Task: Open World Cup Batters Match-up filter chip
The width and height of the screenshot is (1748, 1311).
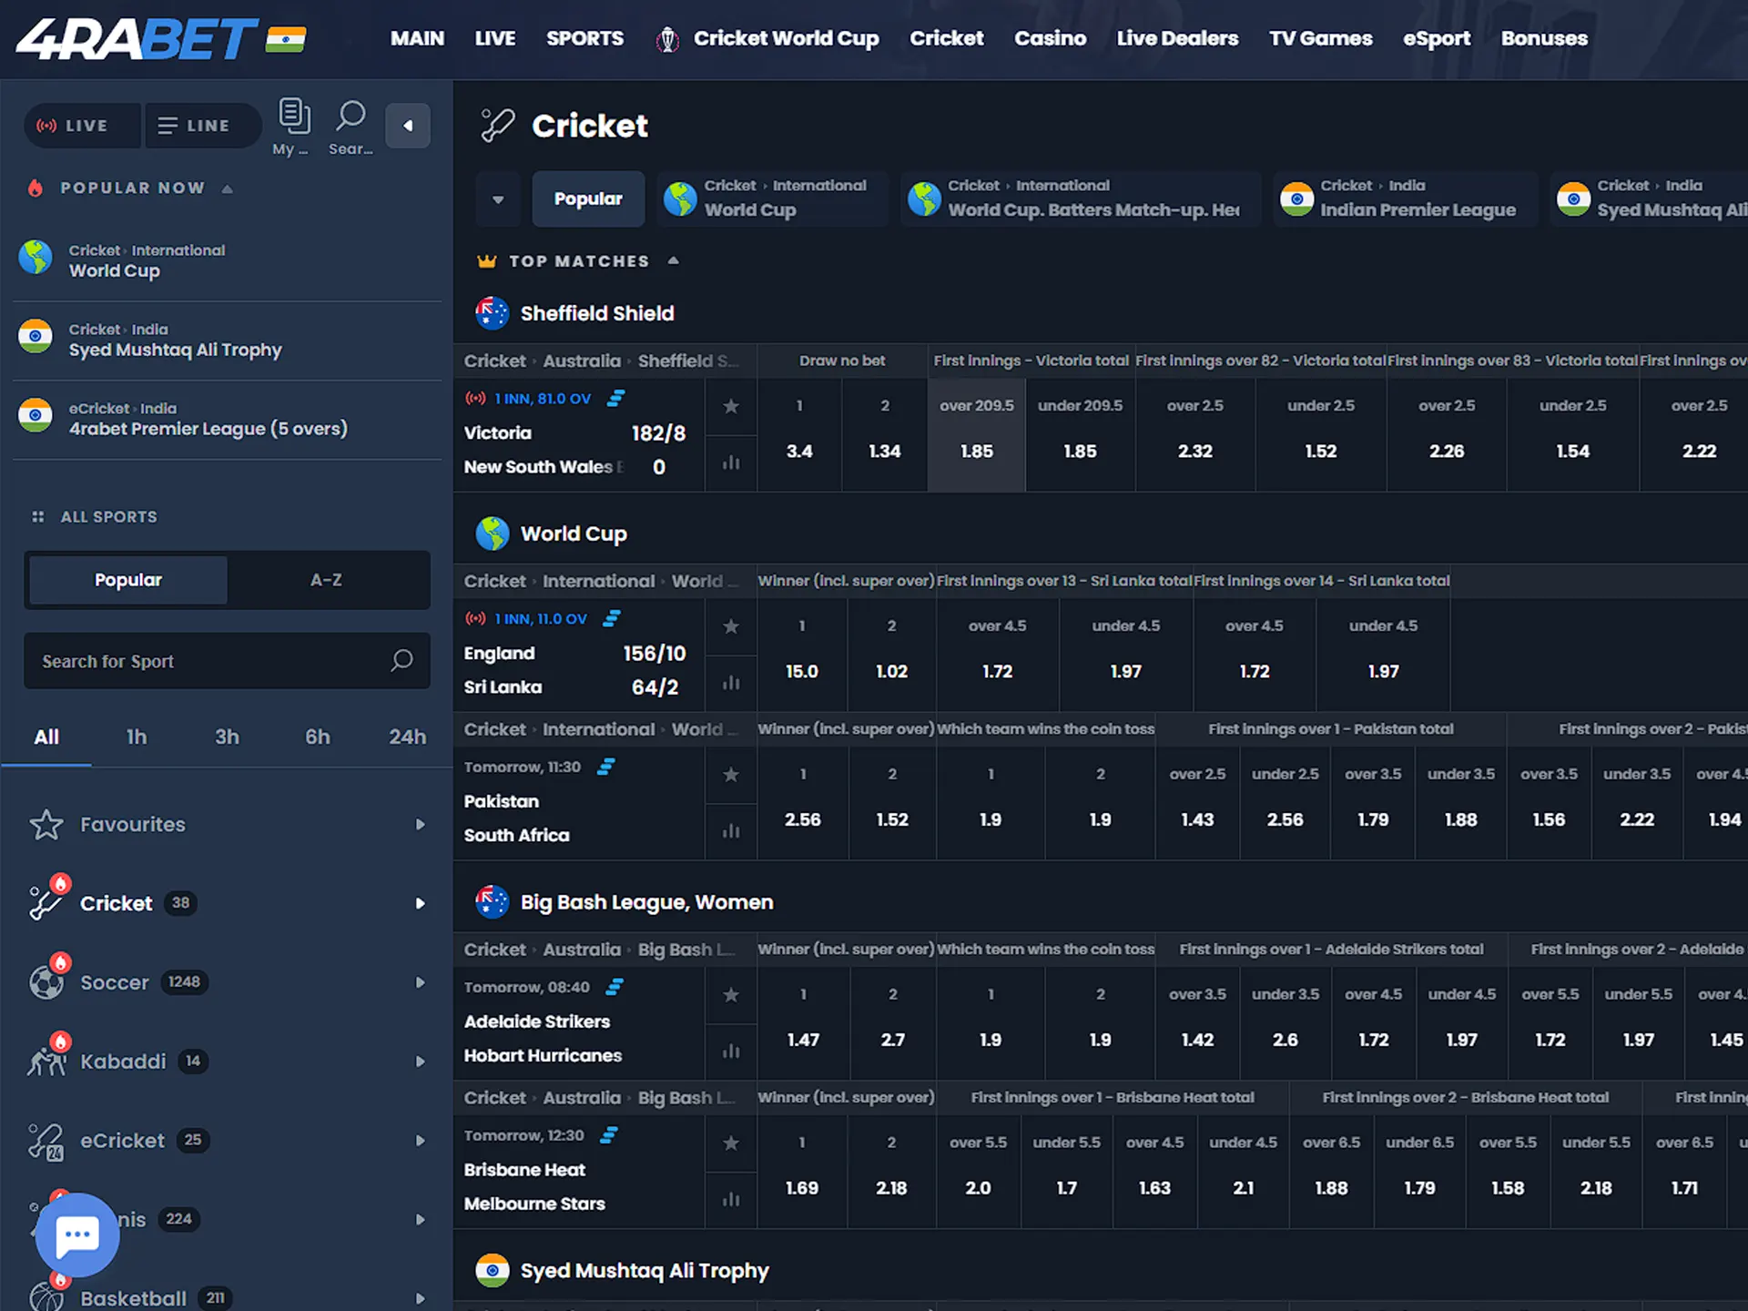Action: click(x=1082, y=199)
